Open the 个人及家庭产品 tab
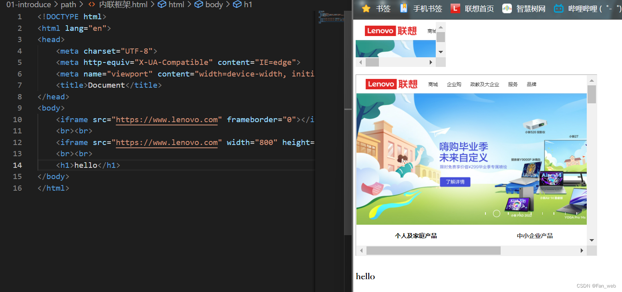 coord(416,236)
